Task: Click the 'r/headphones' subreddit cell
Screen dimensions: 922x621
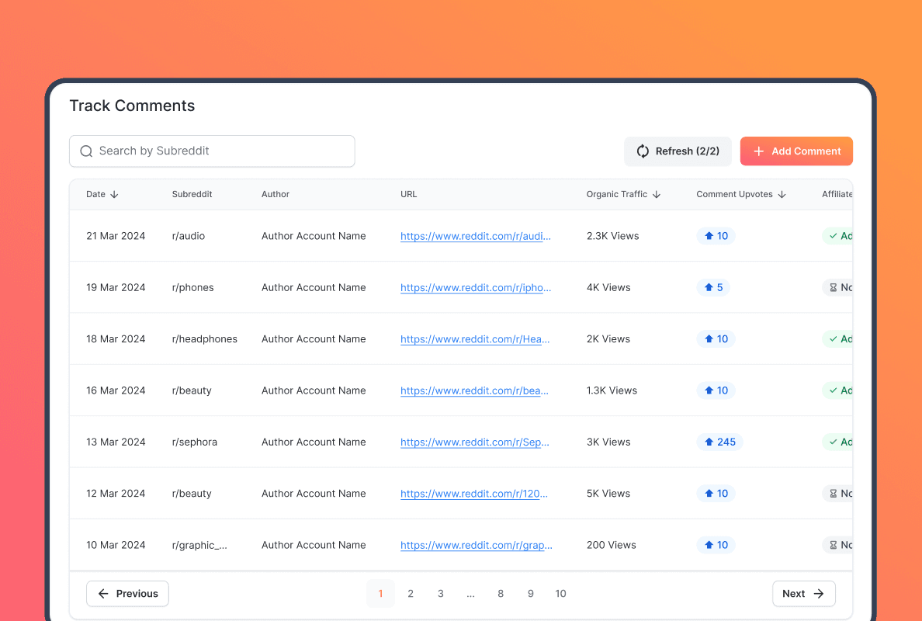Action: coord(205,339)
